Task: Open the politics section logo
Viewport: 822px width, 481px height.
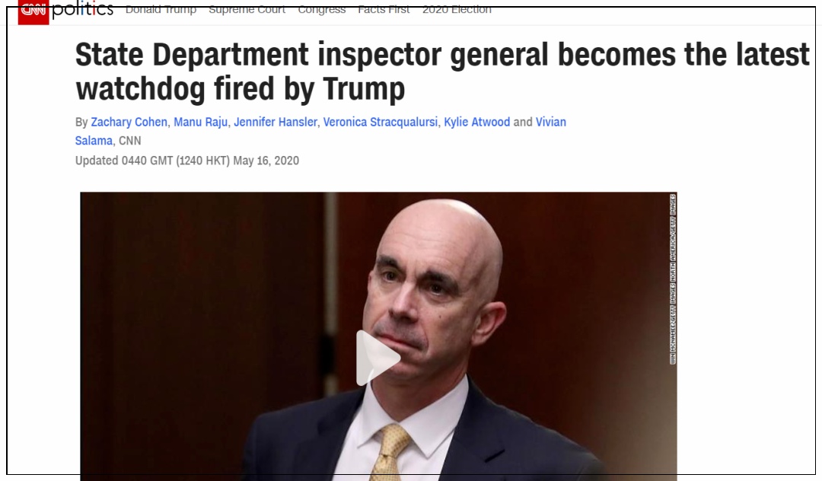Action: [x=83, y=9]
